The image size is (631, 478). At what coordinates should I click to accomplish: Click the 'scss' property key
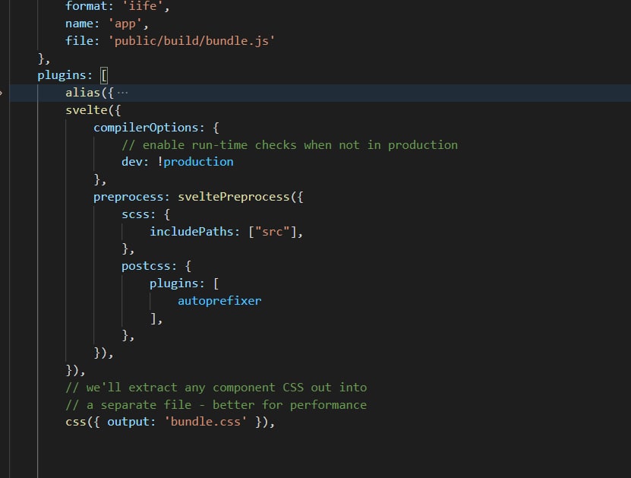[136, 214]
